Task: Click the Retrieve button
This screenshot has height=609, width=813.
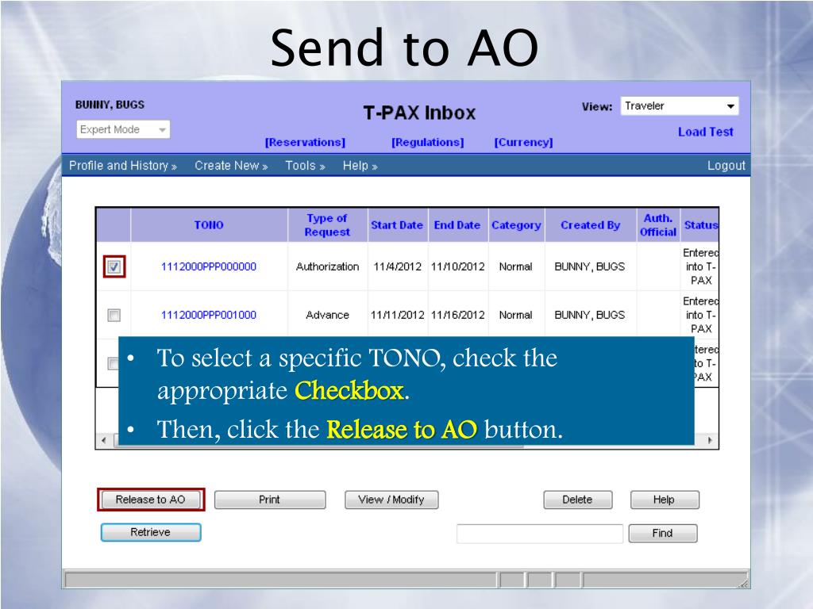Action: 150,532
